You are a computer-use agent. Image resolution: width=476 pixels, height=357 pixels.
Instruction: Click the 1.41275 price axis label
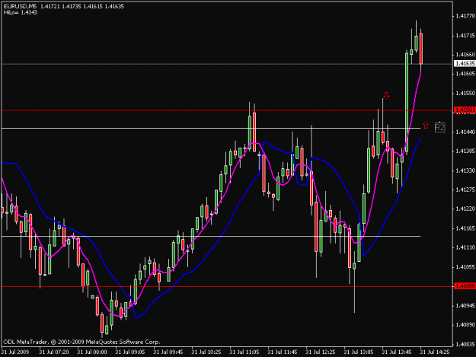[465, 190]
